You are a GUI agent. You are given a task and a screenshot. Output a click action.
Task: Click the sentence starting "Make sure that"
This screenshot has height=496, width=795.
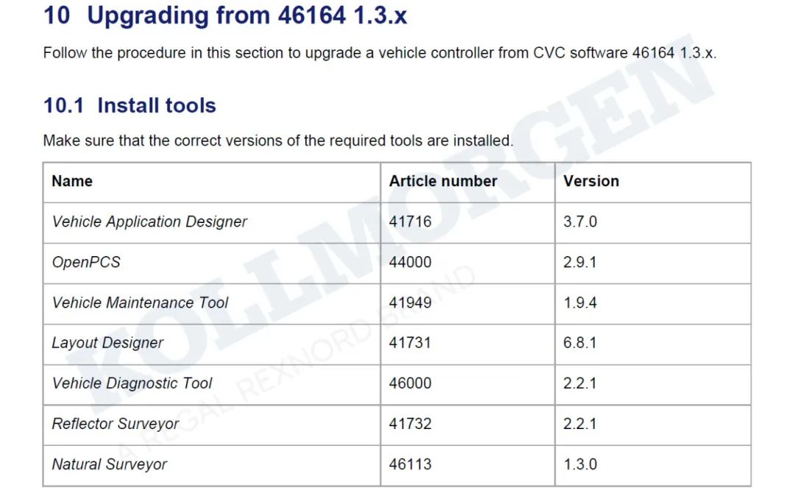coord(278,140)
